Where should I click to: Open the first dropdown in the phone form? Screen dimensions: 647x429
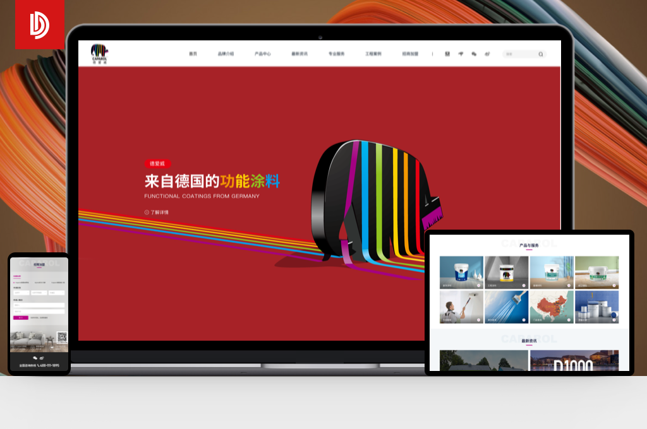click(21, 293)
